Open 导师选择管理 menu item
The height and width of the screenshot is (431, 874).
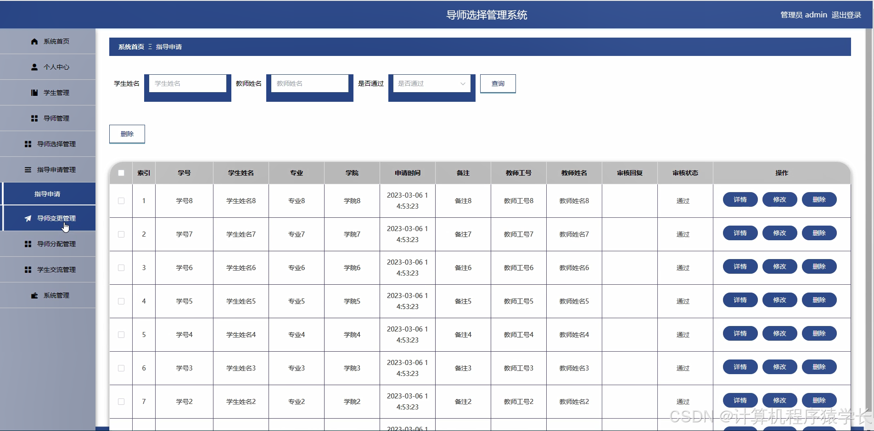[48, 144]
